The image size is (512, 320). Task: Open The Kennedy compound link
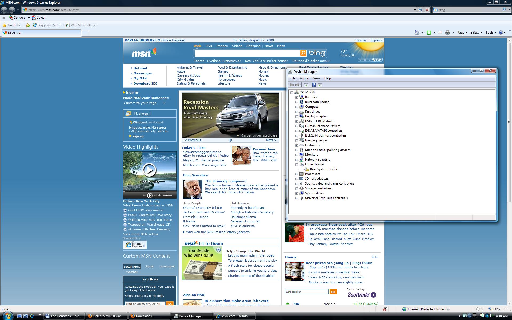click(x=226, y=181)
